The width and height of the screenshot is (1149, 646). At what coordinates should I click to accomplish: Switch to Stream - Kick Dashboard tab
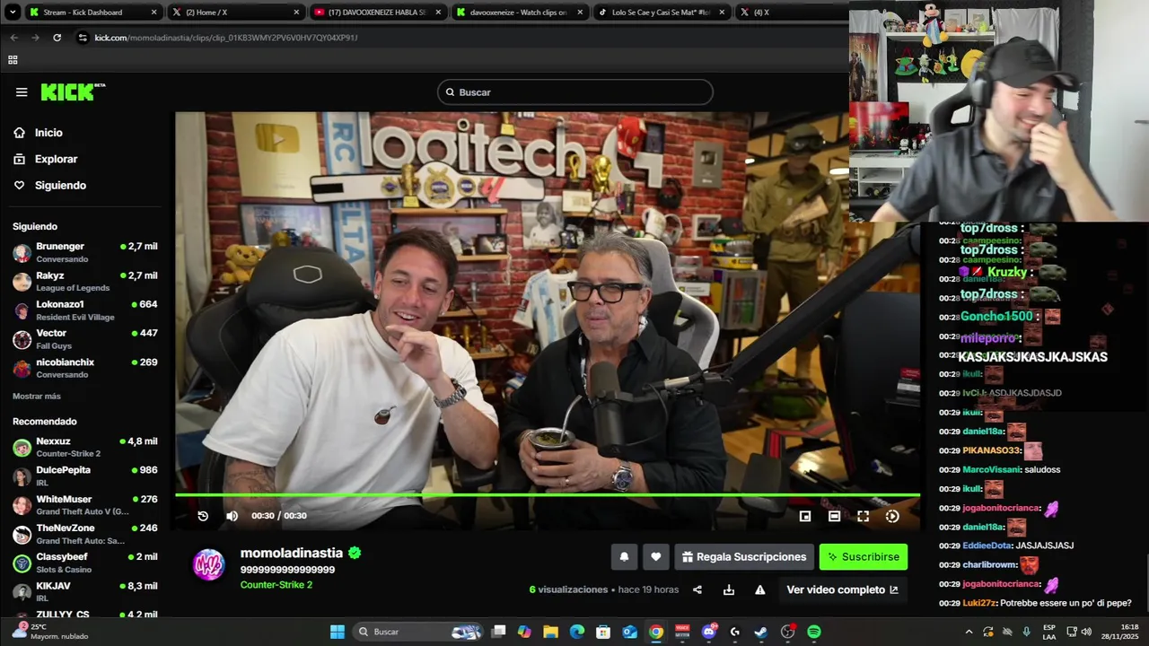click(x=93, y=13)
